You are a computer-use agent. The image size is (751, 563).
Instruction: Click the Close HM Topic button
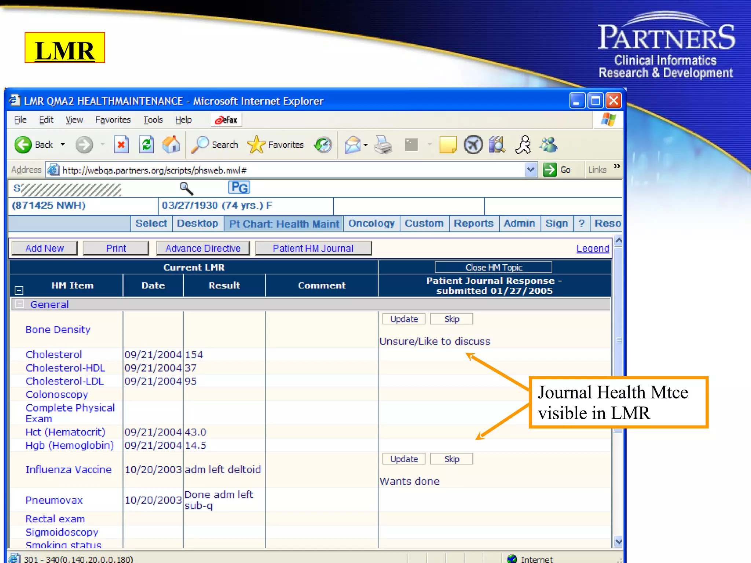click(494, 267)
